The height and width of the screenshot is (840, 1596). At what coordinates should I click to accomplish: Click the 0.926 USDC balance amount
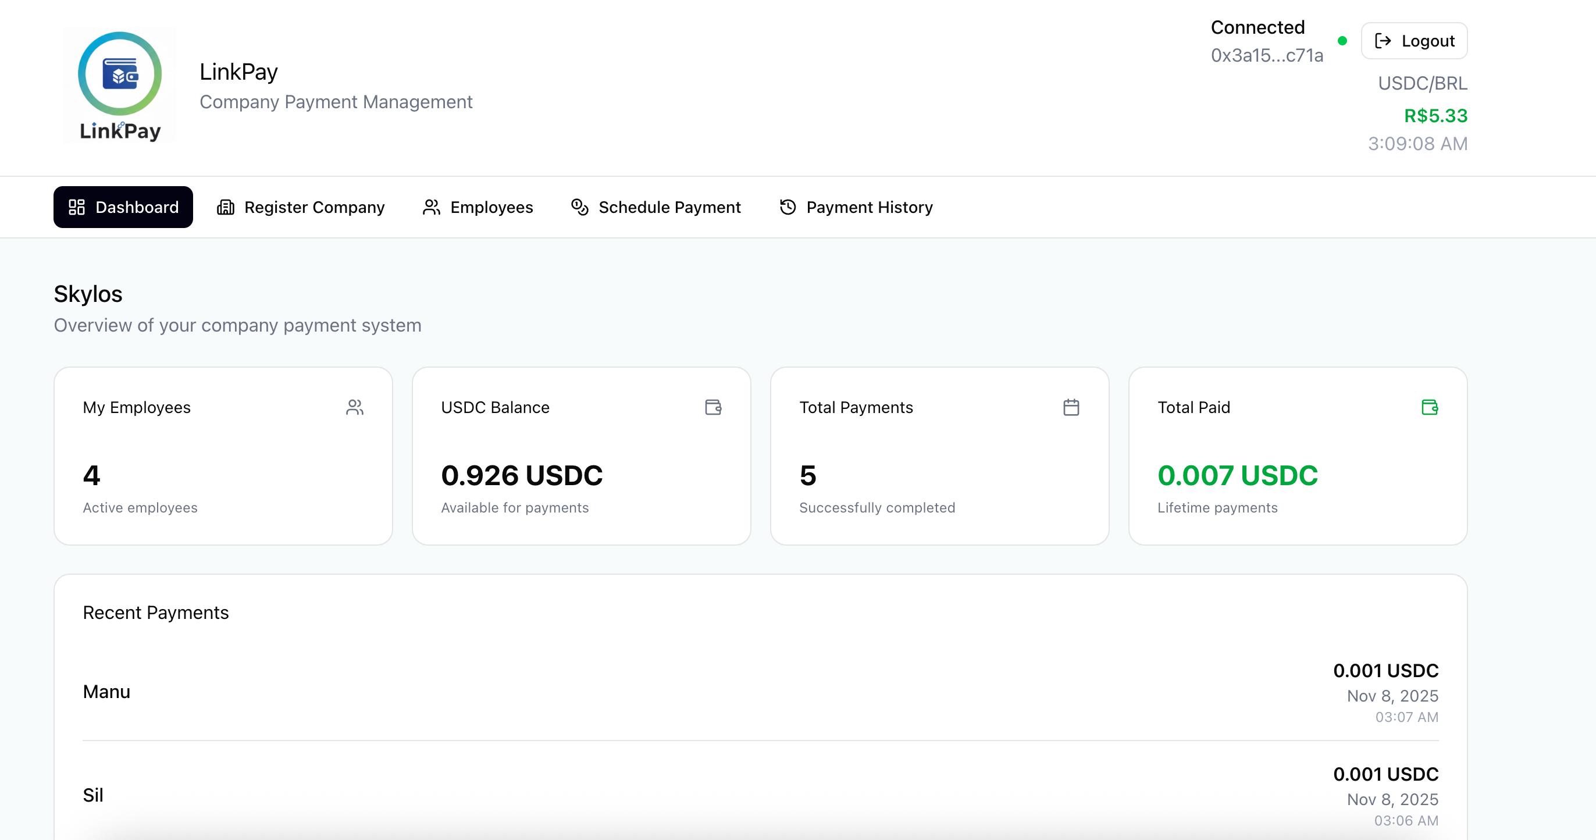[521, 476]
